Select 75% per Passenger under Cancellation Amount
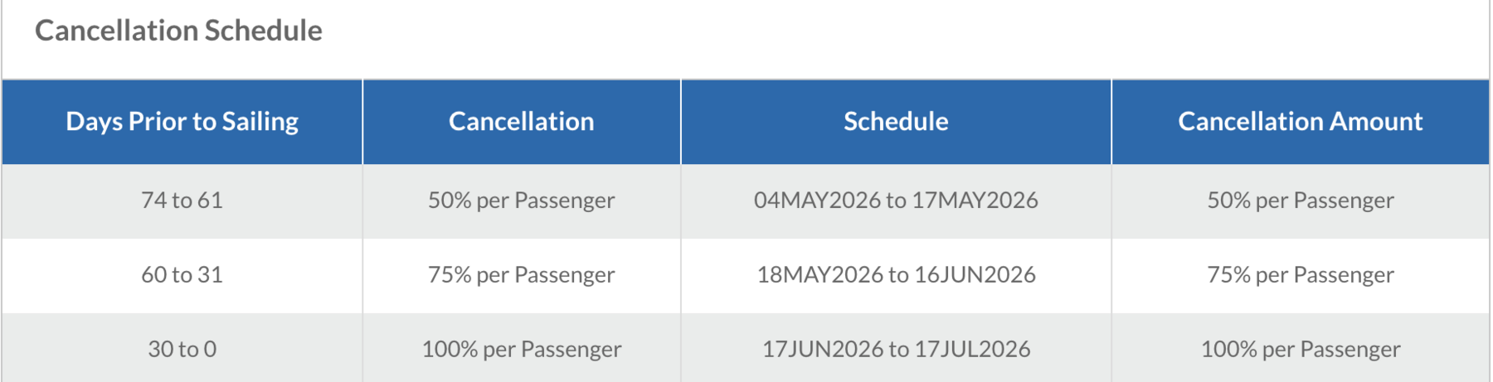Viewport: 1493px width, 382px height. coord(1300,275)
